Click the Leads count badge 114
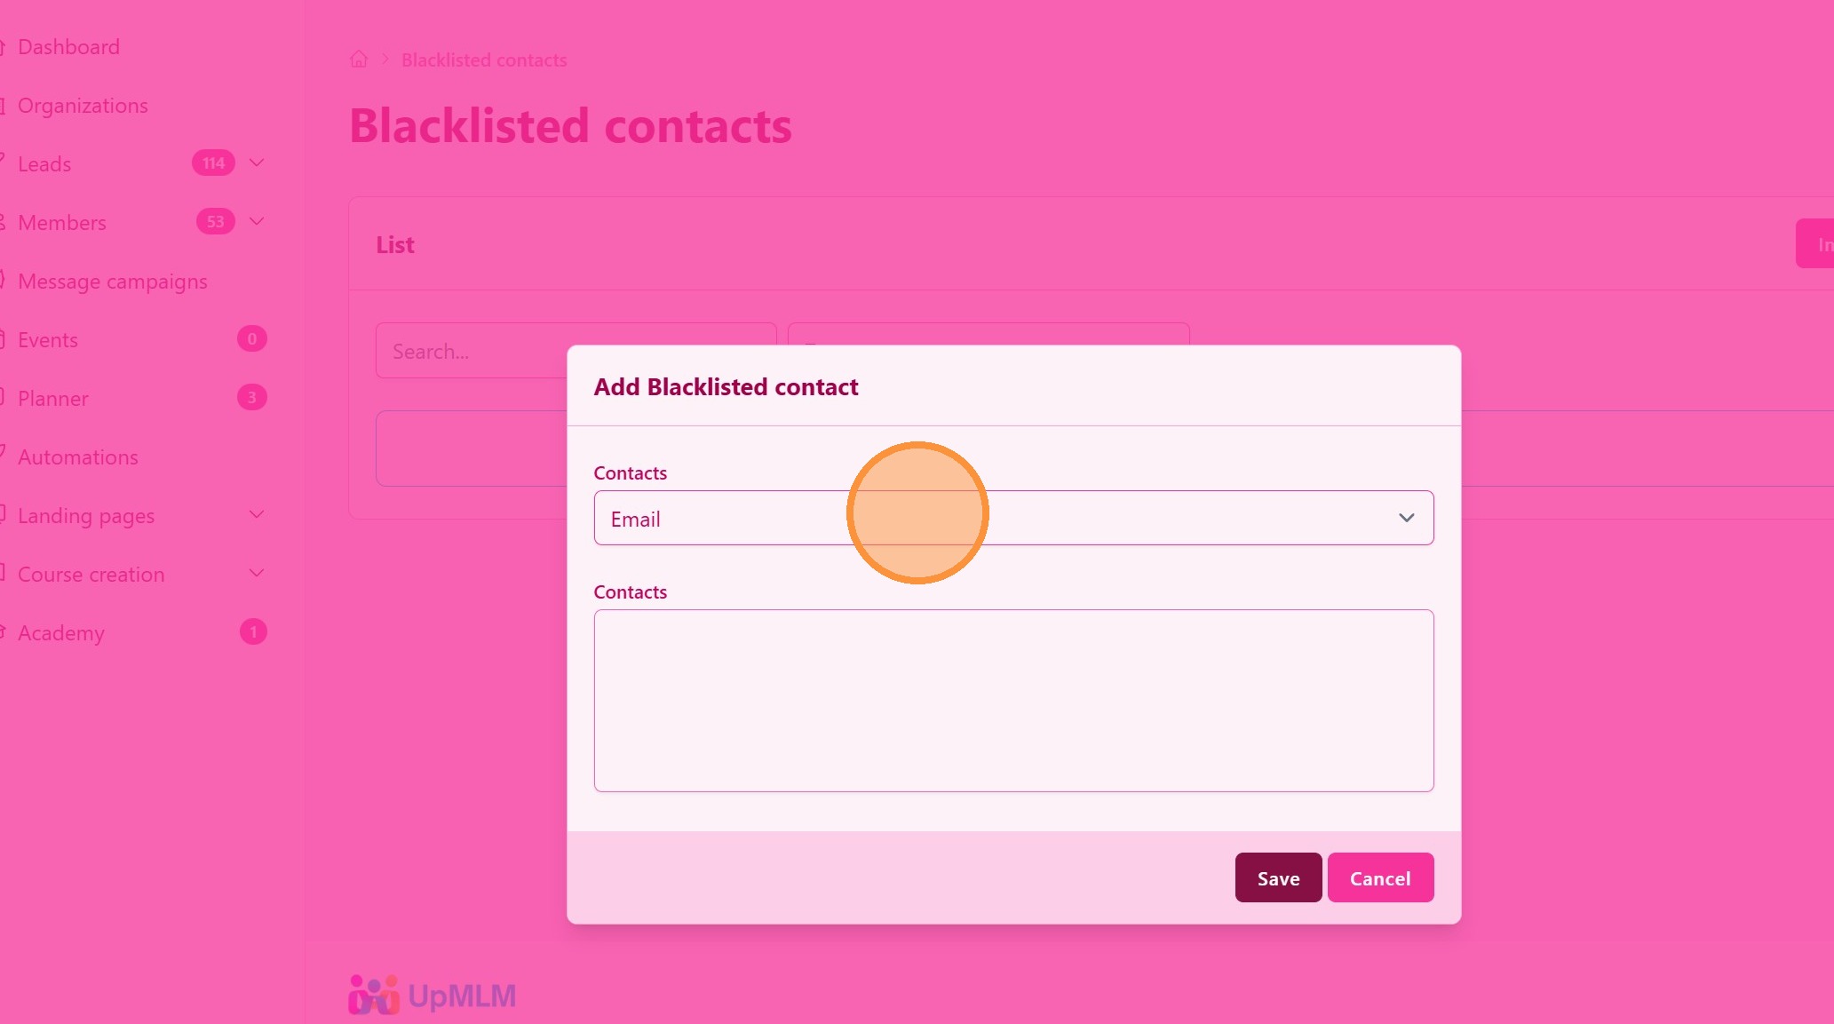Viewport: 1834px width, 1024px height. point(213,163)
